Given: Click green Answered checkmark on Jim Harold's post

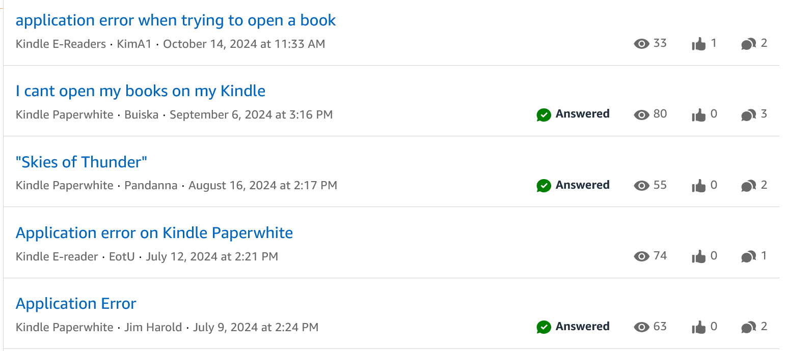Looking at the screenshot, I should (x=544, y=327).
